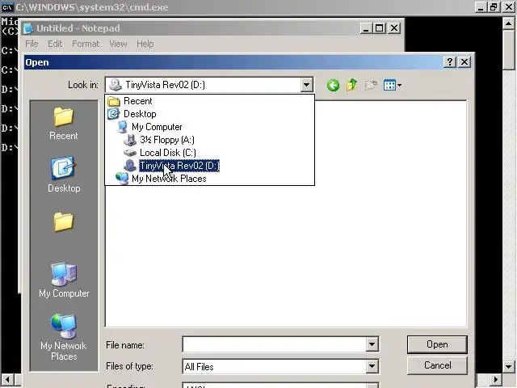Open My Network Places in places bar
517x388 pixels.
(x=64, y=337)
